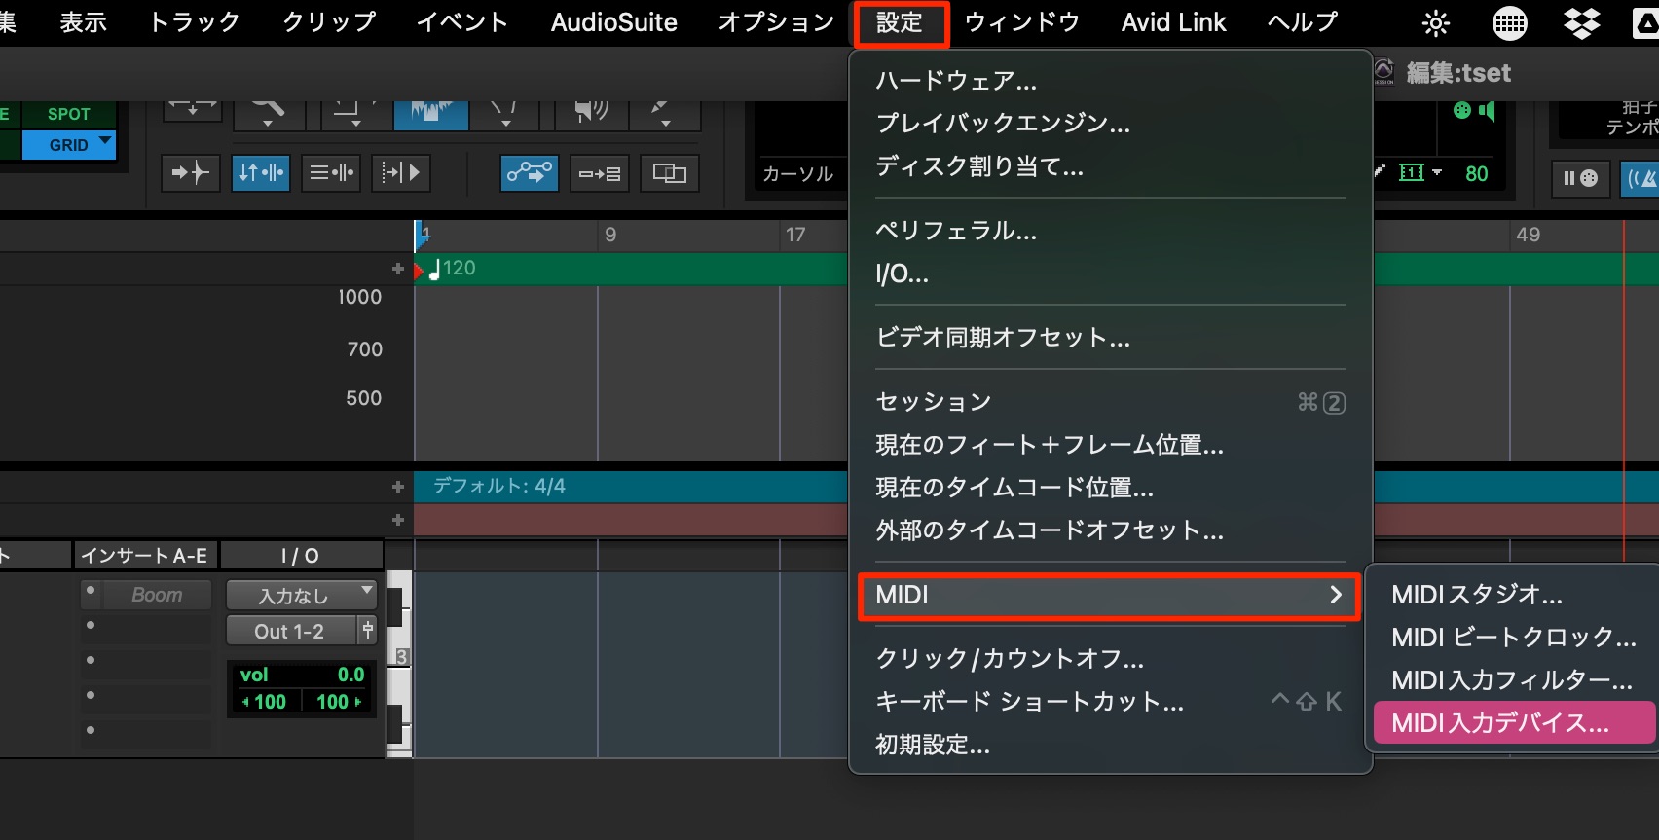Choose ディスク割り当て... menu item
This screenshot has width=1659, height=840.
tap(1111, 166)
